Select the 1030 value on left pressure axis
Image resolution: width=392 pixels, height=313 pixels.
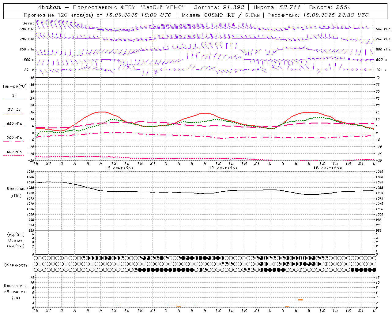click(30, 182)
